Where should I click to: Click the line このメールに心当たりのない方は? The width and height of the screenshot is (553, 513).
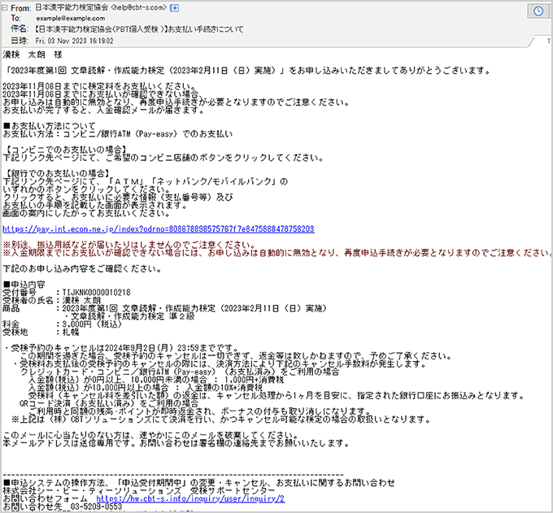(x=150, y=435)
